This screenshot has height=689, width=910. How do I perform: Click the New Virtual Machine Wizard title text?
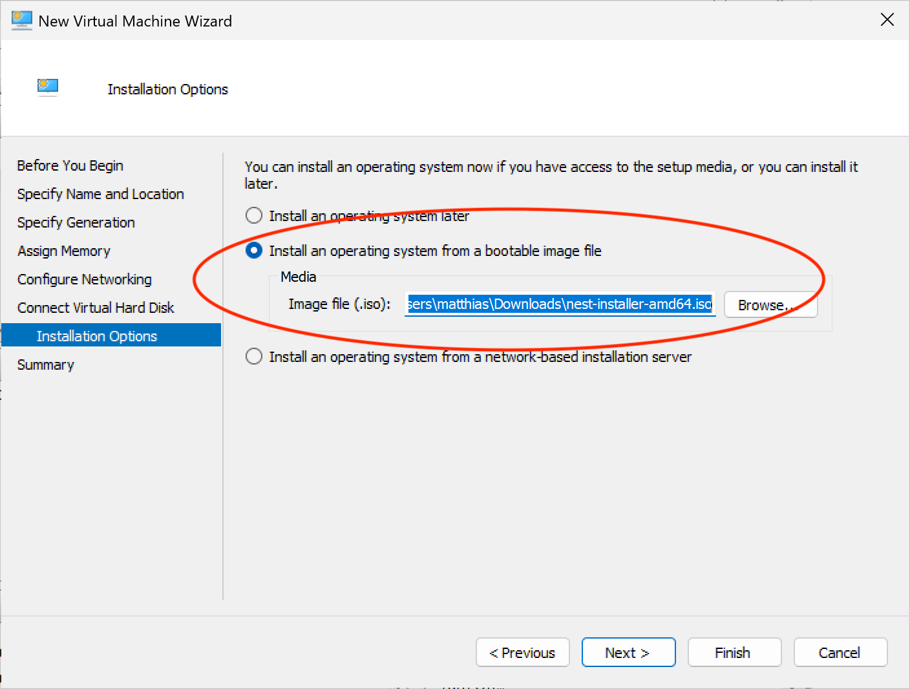tap(135, 21)
